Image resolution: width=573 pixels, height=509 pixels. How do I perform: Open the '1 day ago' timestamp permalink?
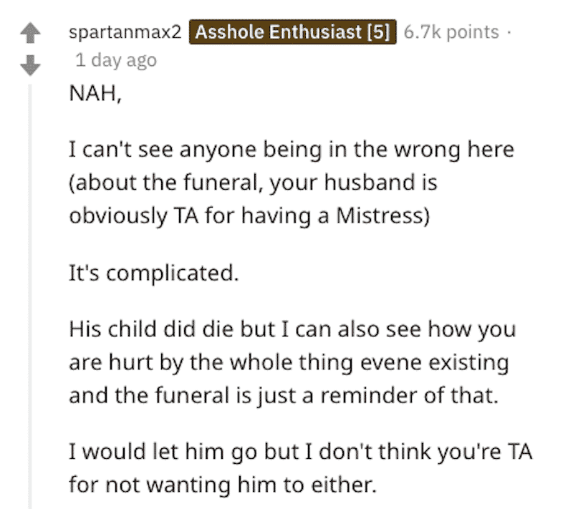(116, 60)
